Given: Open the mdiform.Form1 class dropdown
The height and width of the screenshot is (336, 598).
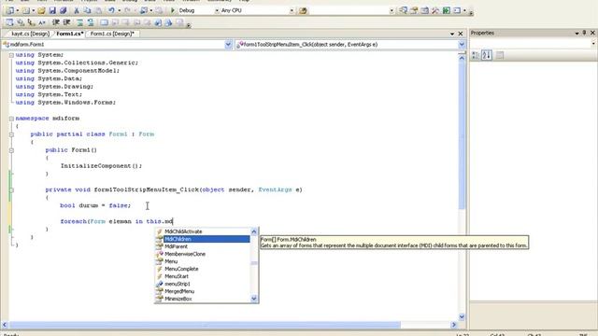Looking at the screenshot, I should pyautogui.click(x=228, y=45).
